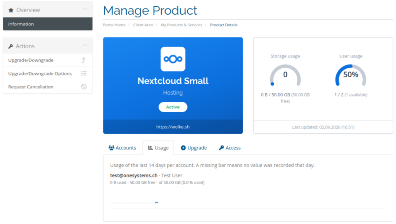Open Upgrade/Downgrade Options

[48, 74]
